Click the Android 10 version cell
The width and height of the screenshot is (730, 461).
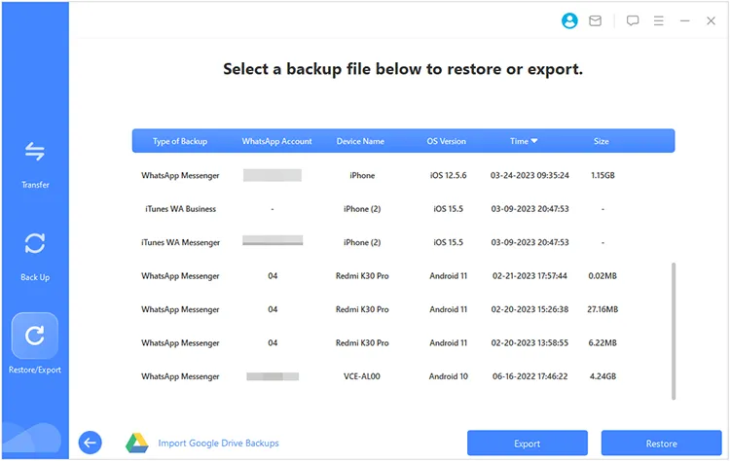point(449,376)
